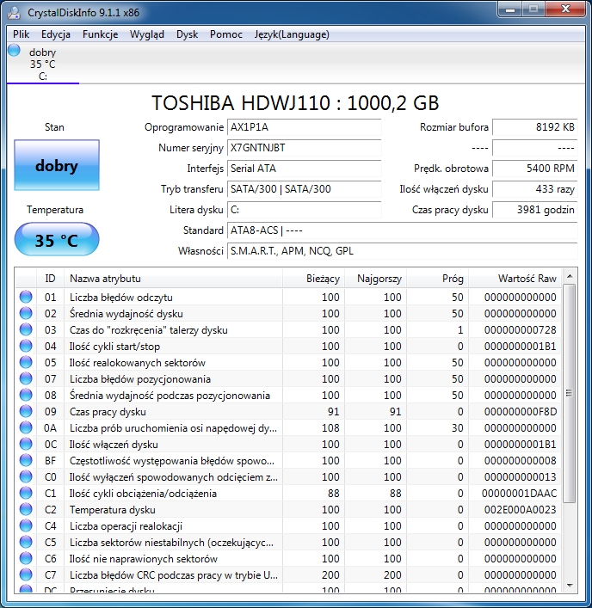Click status orb of attribute C1 row
Viewport: 592px width, 608px height.
[x=26, y=494]
